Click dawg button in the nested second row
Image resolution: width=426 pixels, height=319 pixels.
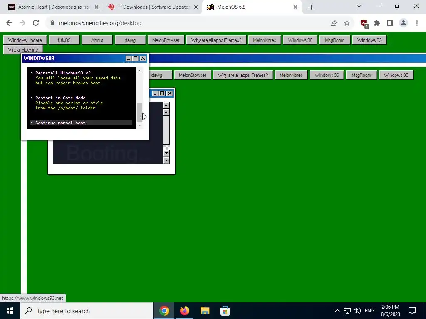[160, 75]
